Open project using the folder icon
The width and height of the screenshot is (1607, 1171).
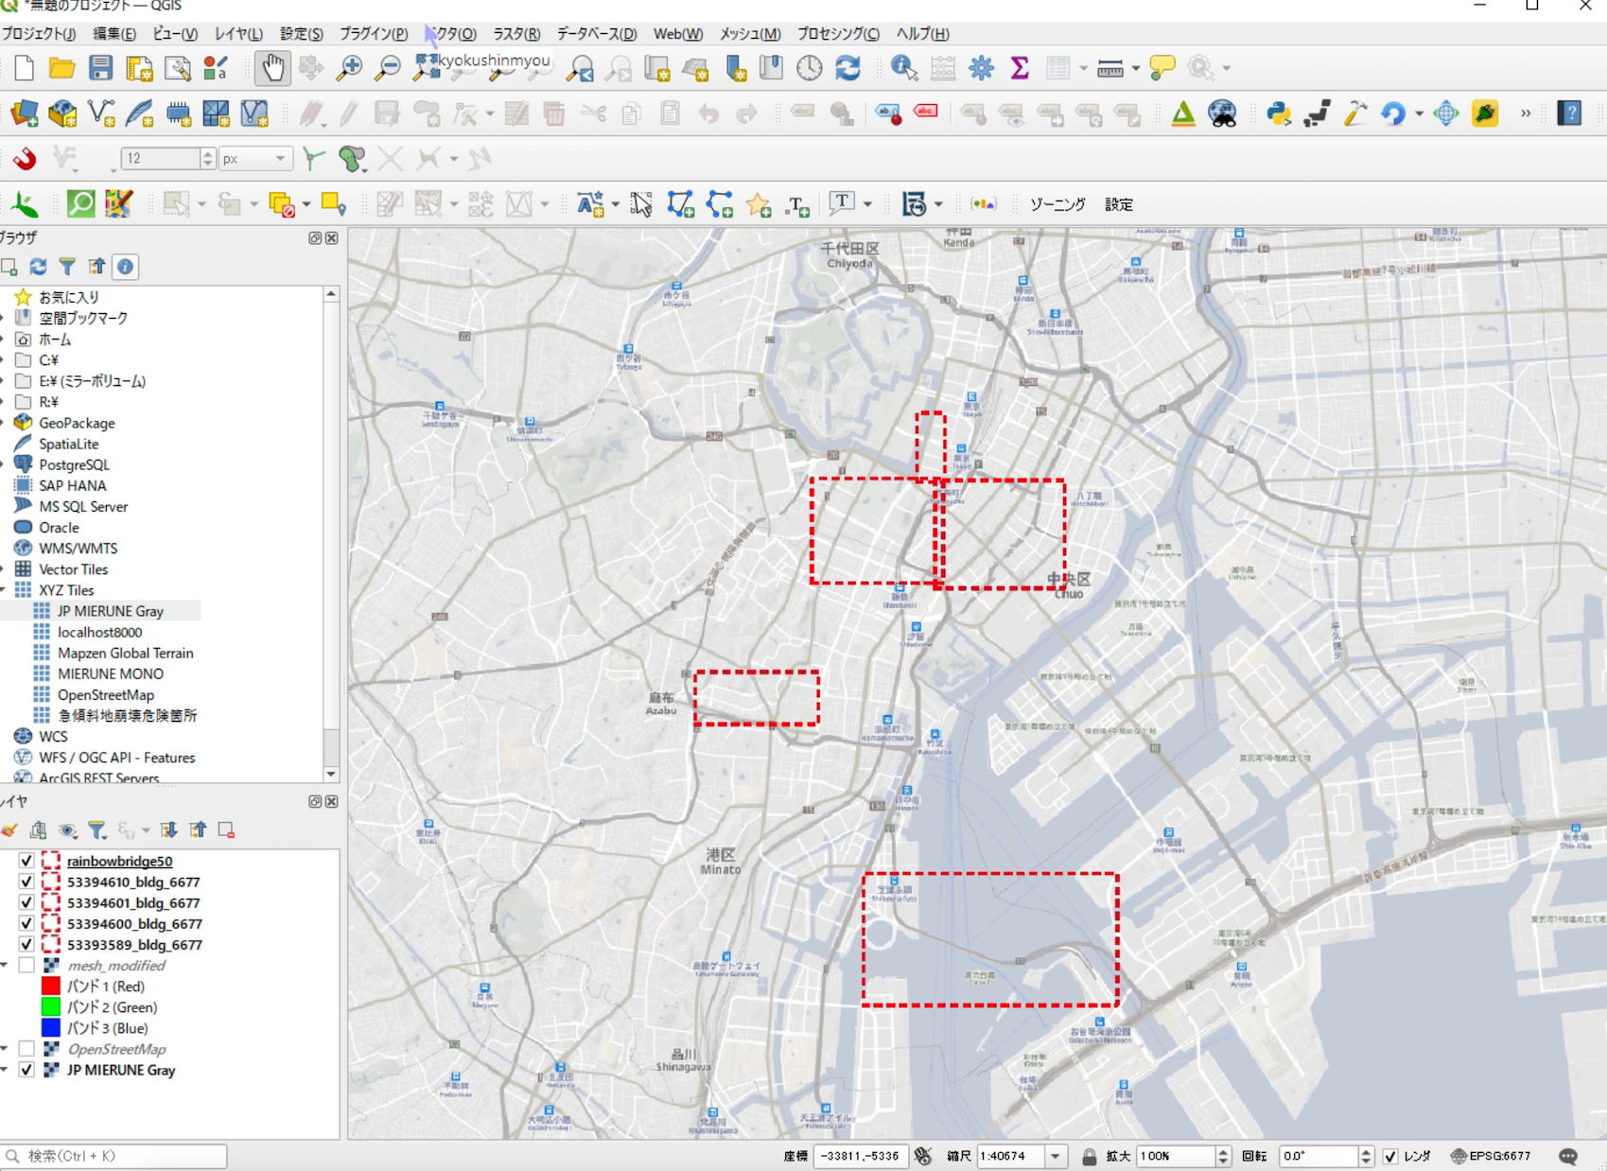pyautogui.click(x=61, y=67)
